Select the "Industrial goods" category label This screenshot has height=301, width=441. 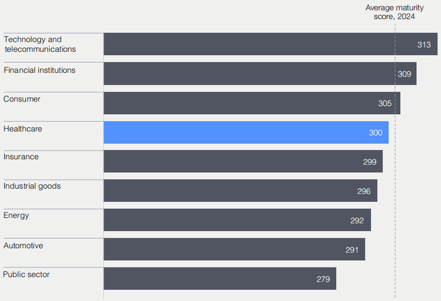(x=32, y=186)
